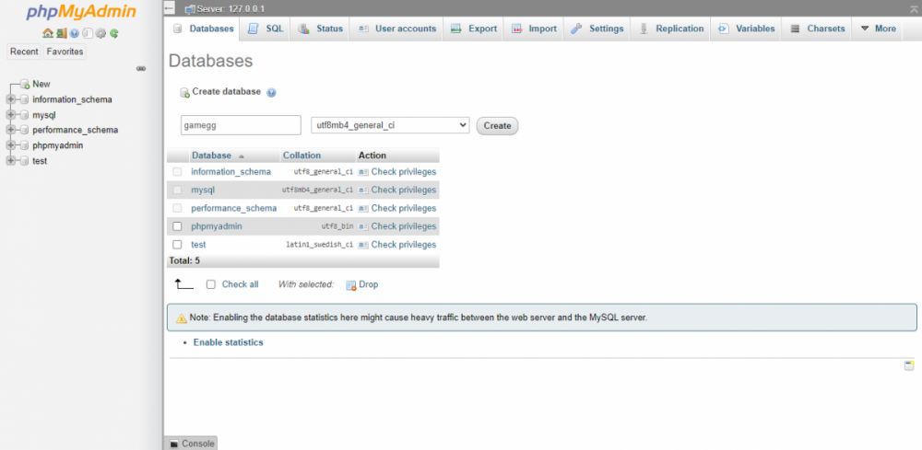Switch to Settings tab
922x450 pixels.
click(597, 29)
